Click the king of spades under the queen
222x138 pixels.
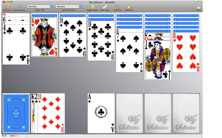(158, 34)
